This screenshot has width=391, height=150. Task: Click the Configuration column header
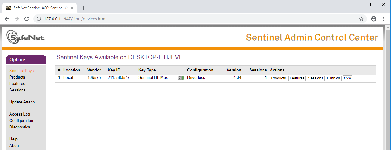pos(200,70)
